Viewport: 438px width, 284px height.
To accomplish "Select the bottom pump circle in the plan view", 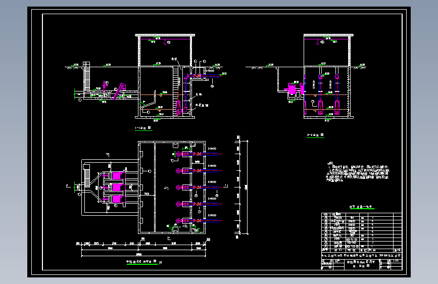I will point(178,221).
